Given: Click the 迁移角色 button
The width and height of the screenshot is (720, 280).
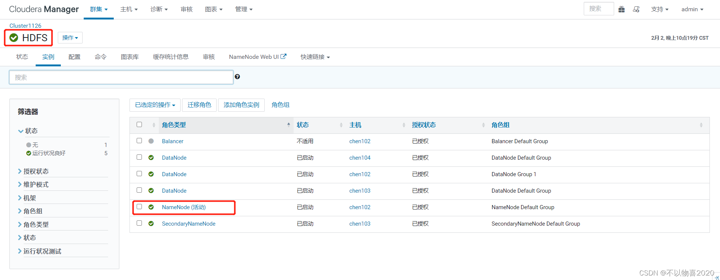Looking at the screenshot, I should pos(199,105).
